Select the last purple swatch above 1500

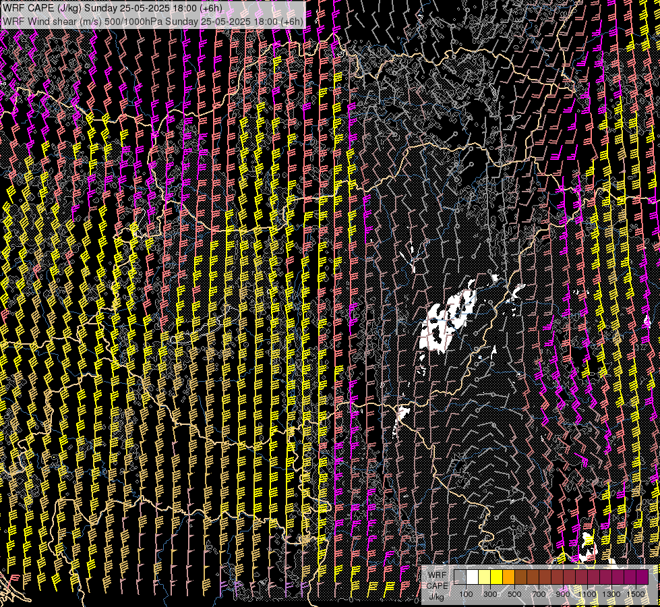642,577
